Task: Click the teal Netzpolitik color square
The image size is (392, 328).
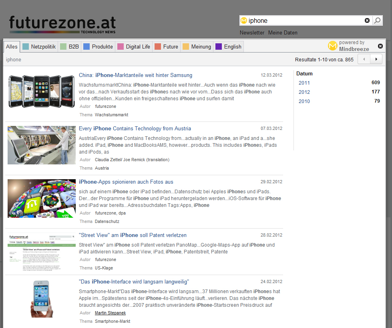Action: pos(26,47)
